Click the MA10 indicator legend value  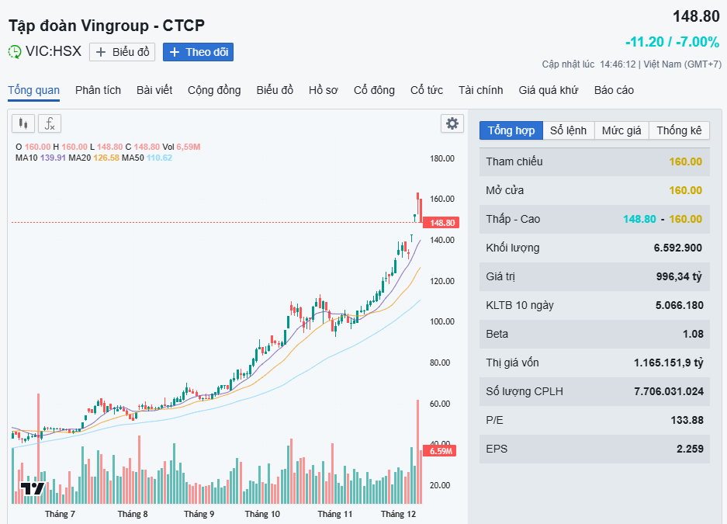[50, 158]
